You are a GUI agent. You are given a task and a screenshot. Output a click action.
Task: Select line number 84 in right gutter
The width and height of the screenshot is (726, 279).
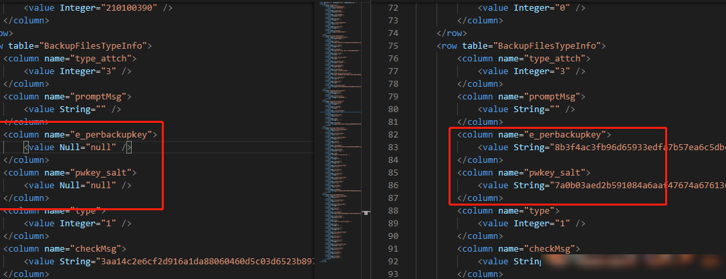point(393,160)
